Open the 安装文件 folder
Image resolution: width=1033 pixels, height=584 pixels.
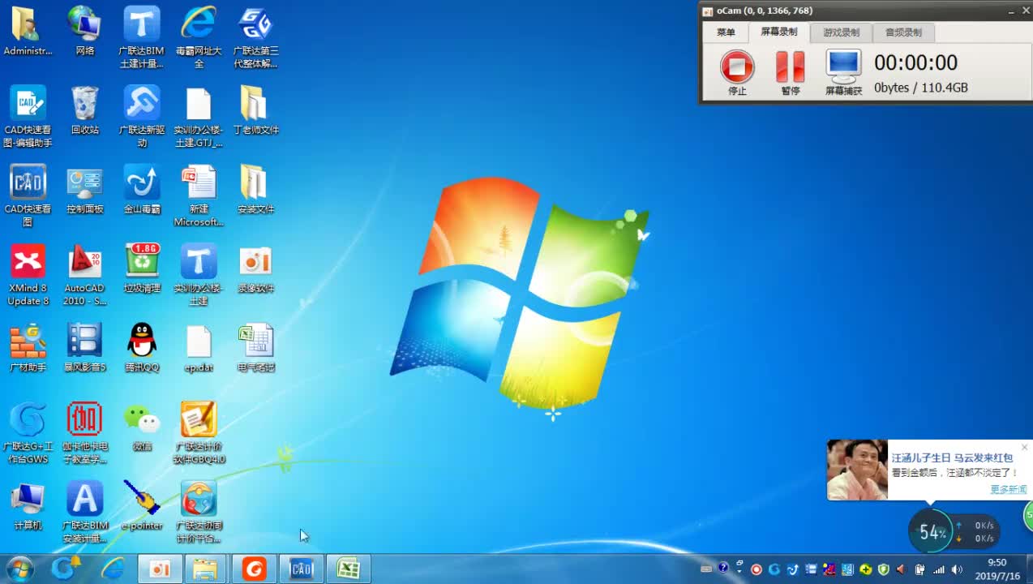[255, 189]
